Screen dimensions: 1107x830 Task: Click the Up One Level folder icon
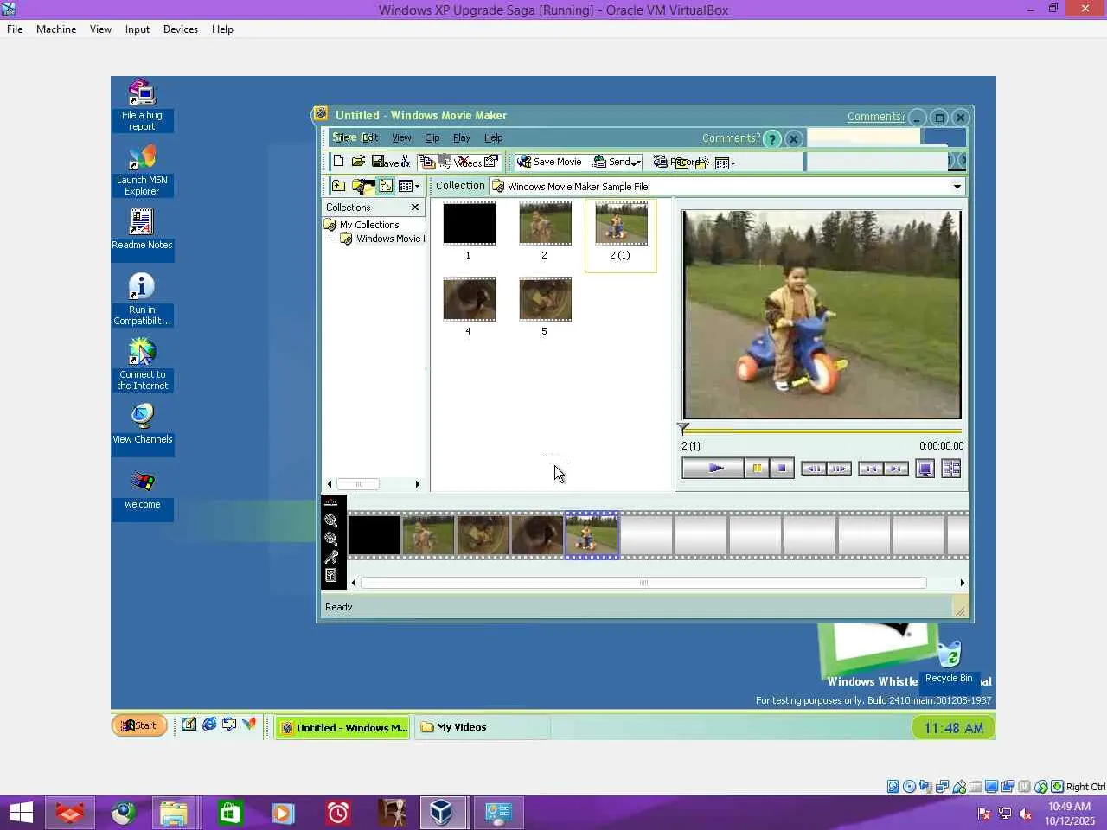[x=338, y=186]
